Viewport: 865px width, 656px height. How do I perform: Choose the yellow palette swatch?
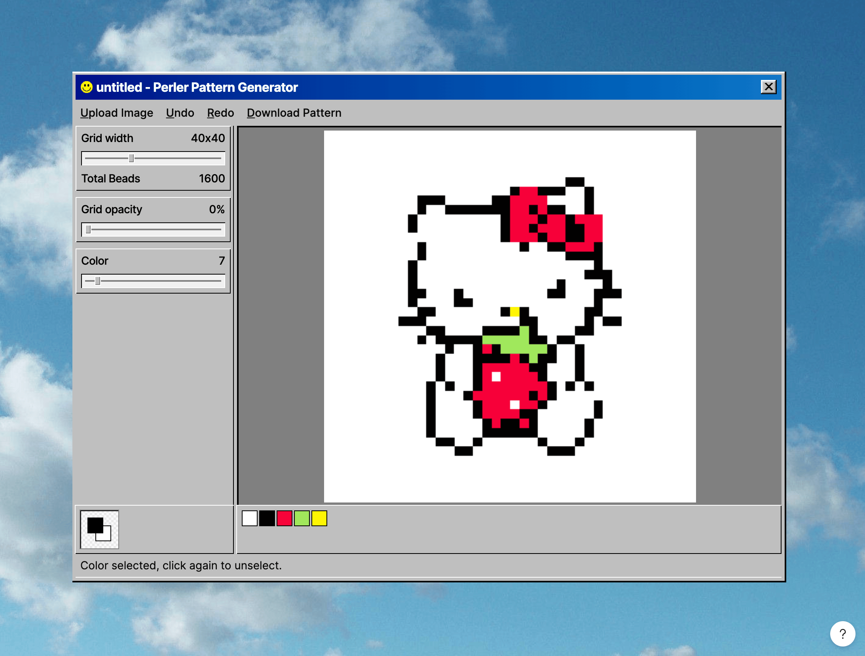319,518
